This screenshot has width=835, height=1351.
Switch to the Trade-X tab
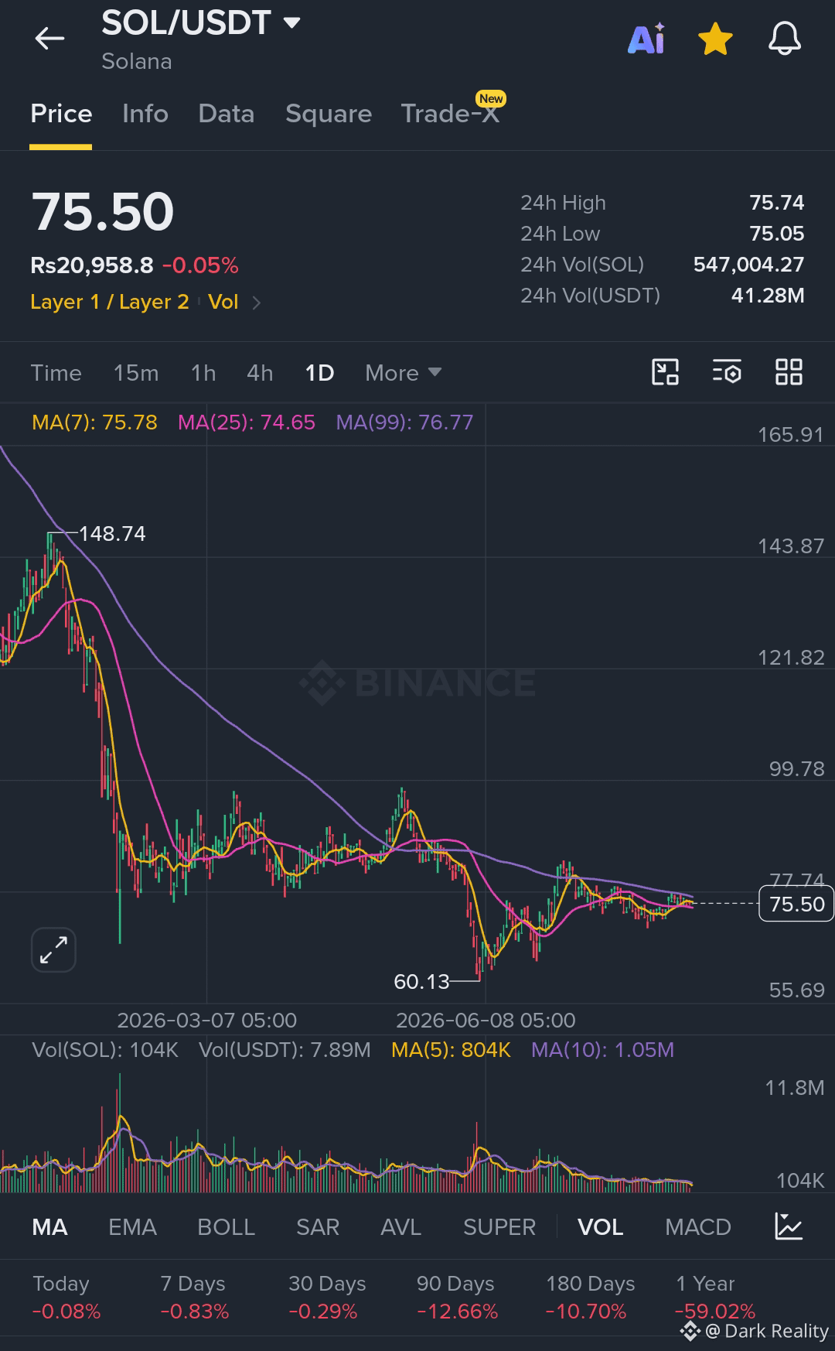(450, 114)
